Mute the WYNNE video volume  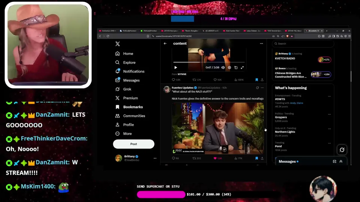pyautogui.click(x=223, y=68)
